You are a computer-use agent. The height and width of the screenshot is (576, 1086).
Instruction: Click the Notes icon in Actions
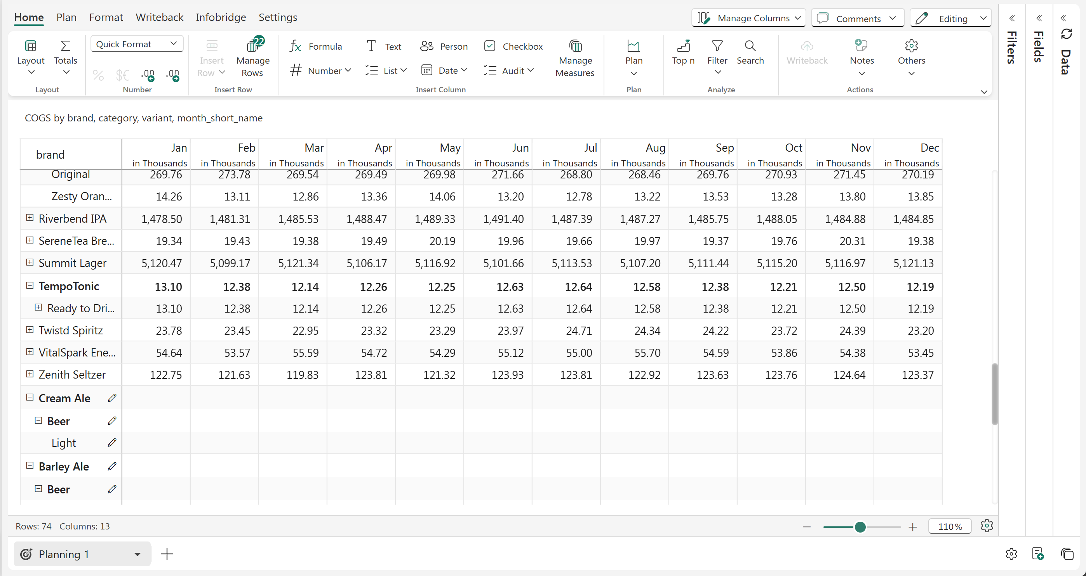pyautogui.click(x=861, y=45)
